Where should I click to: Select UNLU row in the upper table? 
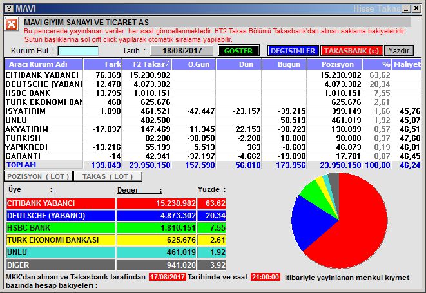point(213,120)
